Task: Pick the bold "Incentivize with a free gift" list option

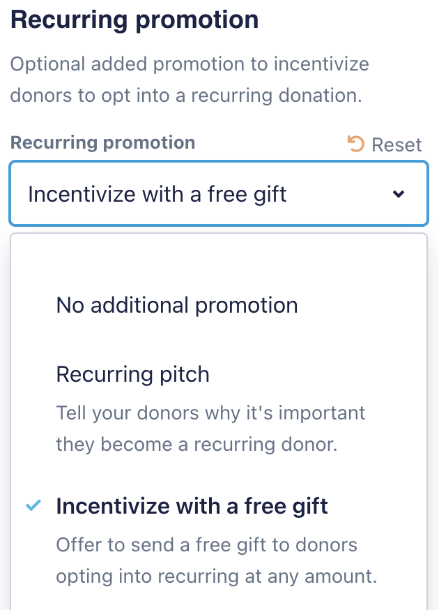Action: [192, 506]
